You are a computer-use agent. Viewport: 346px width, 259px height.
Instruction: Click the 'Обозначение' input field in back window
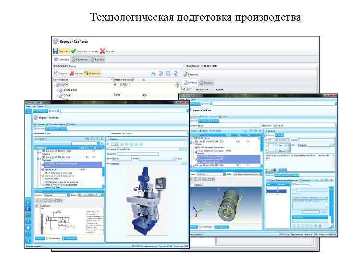(259, 66)
